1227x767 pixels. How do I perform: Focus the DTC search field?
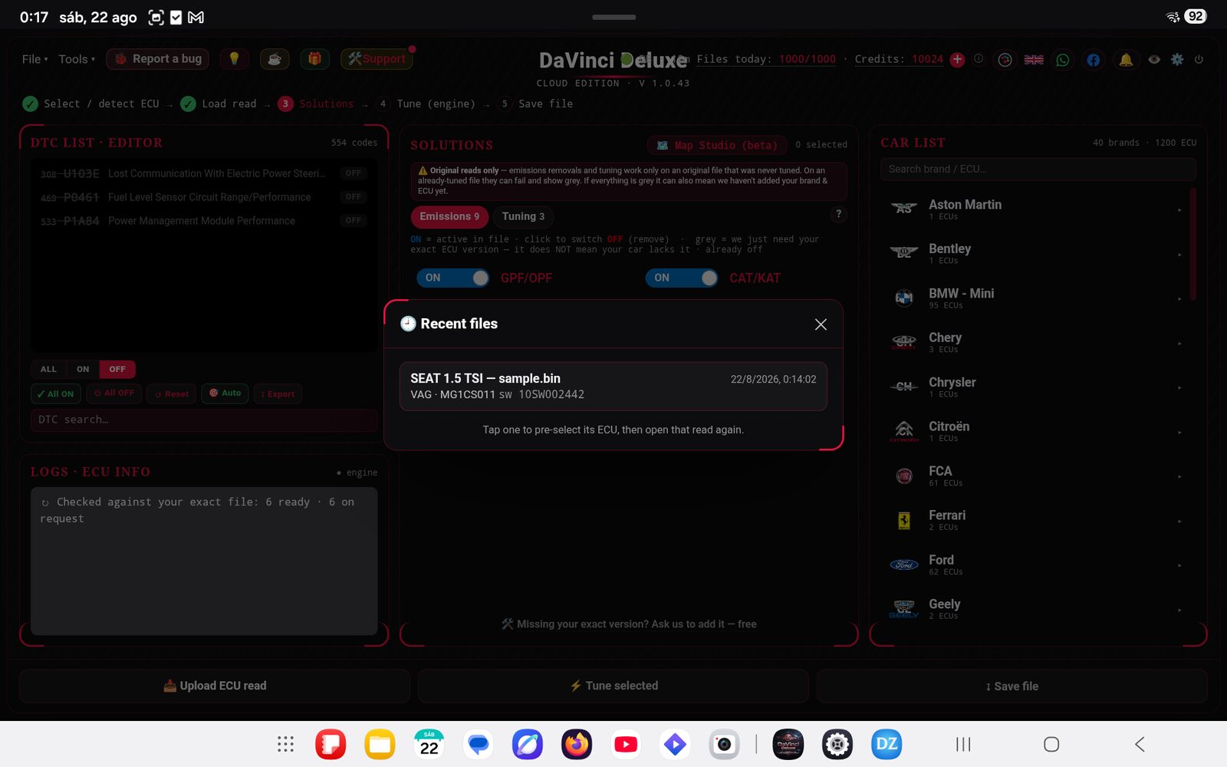(204, 420)
